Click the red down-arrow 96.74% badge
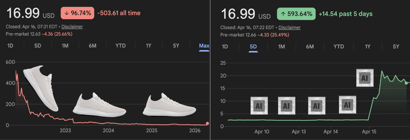This screenshot has width=410, height=140. 77,13
